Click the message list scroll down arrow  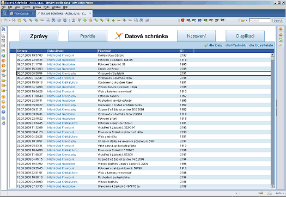click(x=272, y=186)
